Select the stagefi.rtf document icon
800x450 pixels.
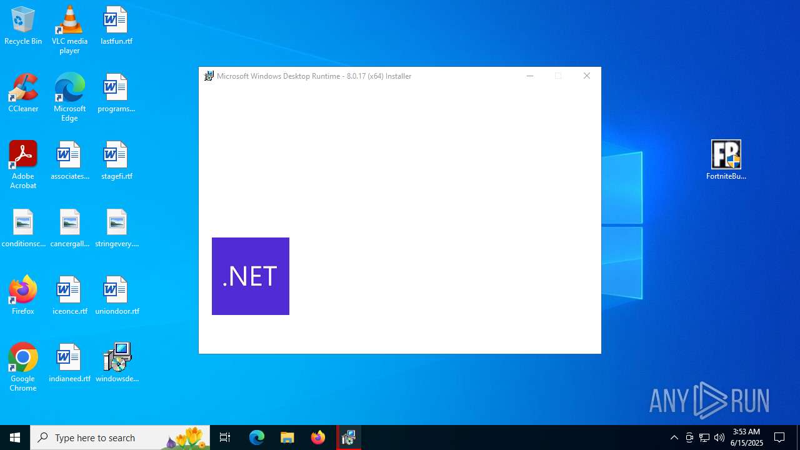(x=116, y=161)
